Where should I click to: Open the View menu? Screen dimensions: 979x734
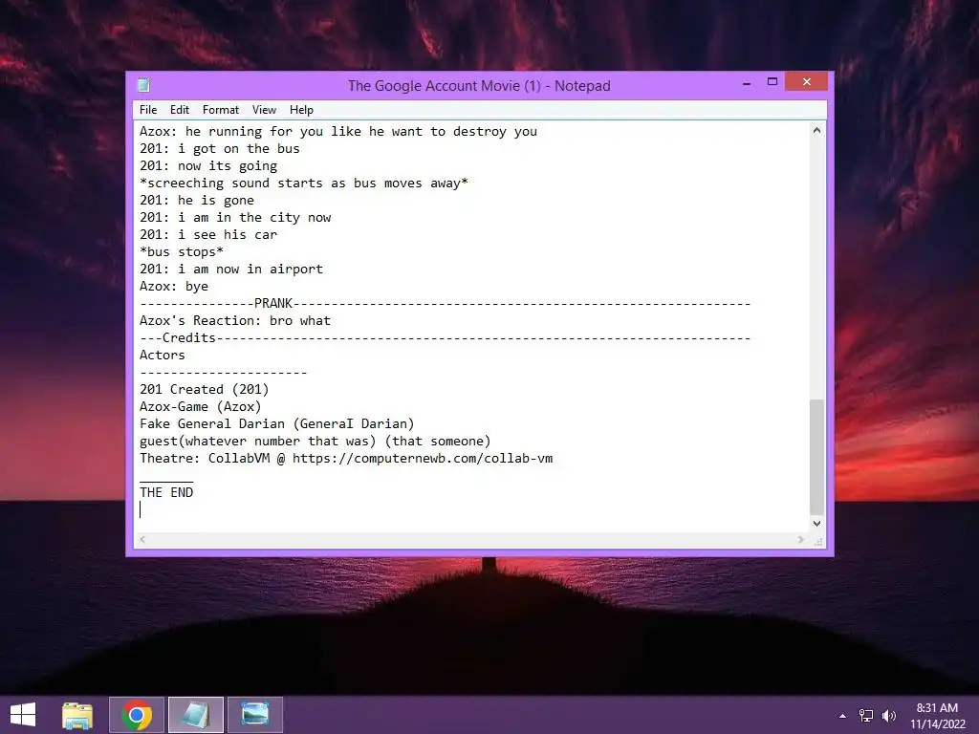[264, 110]
